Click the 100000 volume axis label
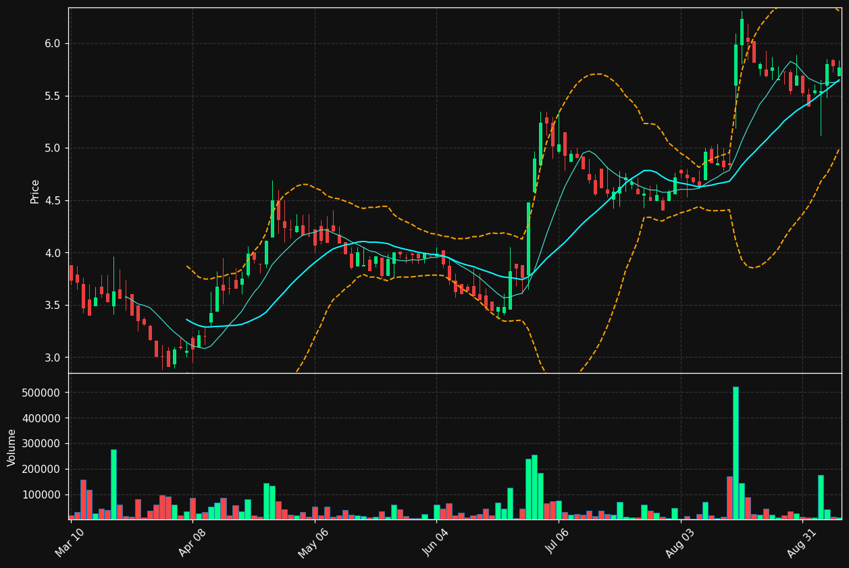849x568 pixels. (x=42, y=494)
